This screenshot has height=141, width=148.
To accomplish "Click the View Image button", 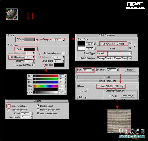I will tap(128, 96).
